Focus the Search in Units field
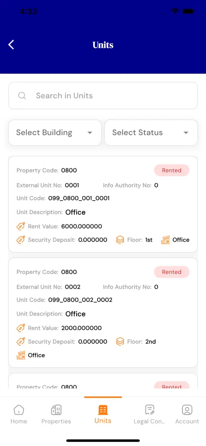Image resolution: width=206 pixels, height=446 pixels. 103,95
